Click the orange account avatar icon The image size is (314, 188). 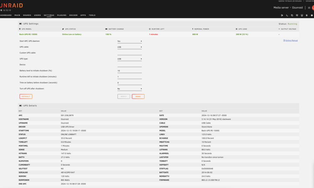coord(313,8)
